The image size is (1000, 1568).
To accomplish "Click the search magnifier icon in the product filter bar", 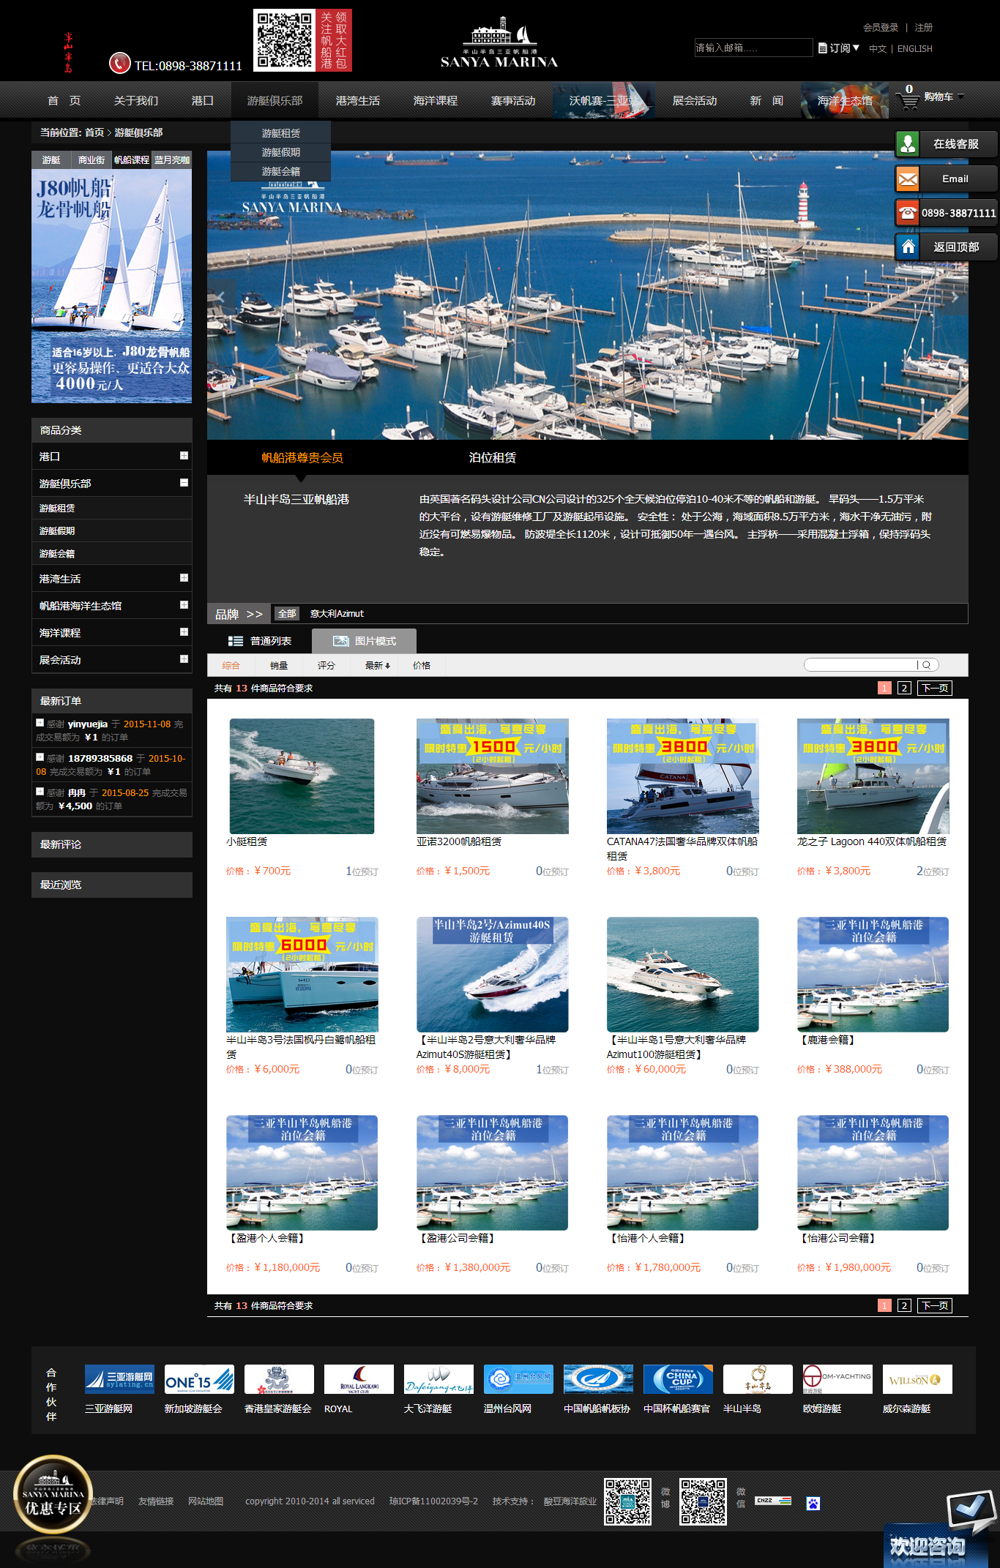I will 927,665.
